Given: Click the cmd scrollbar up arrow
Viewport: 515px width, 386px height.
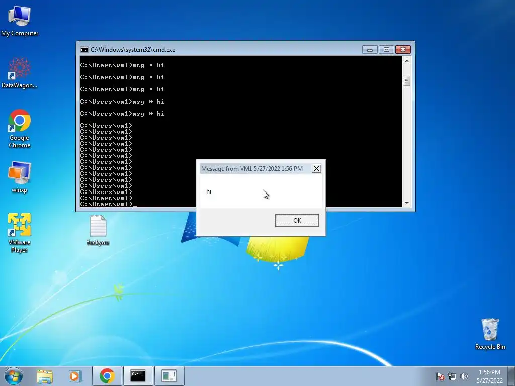Looking at the screenshot, I should coord(406,61).
